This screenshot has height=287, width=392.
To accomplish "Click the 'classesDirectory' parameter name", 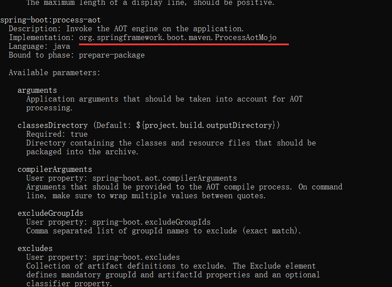I will 53,125.
